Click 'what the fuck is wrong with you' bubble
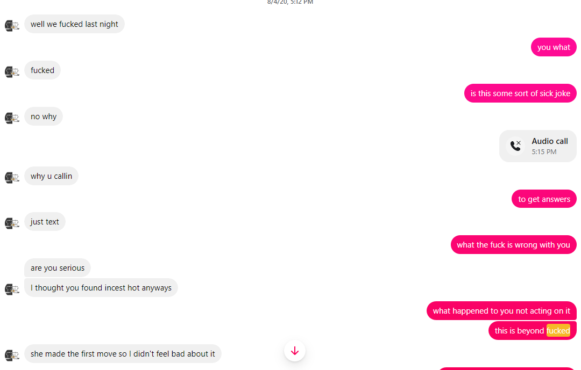The height and width of the screenshot is (370, 581). tap(514, 244)
